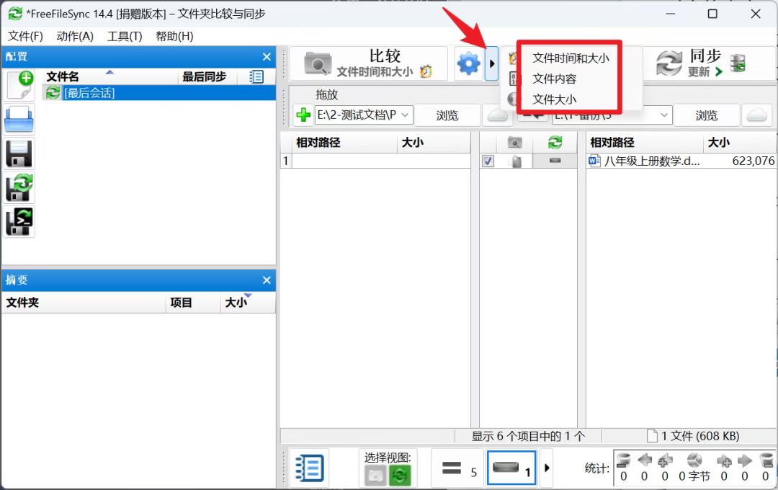Close the Configuration panel
Viewport: 778px width, 490px height.
coord(267,57)
